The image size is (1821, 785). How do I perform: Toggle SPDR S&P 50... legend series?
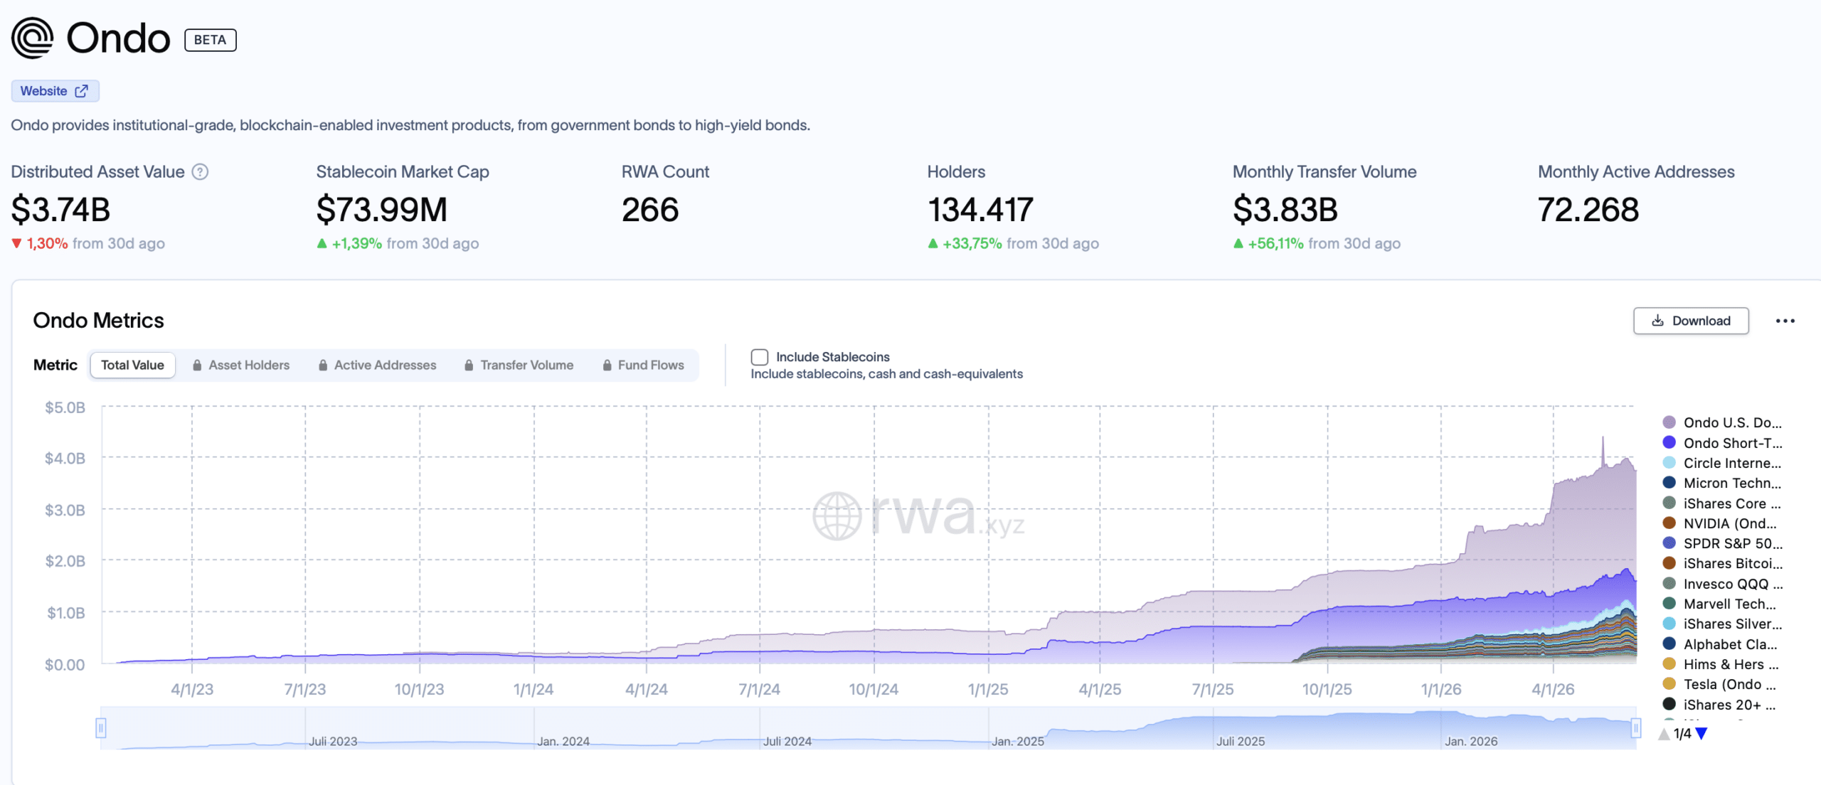click(x=1723, y=543)
